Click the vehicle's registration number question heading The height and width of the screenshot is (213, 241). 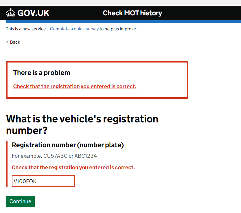[82, 124]
